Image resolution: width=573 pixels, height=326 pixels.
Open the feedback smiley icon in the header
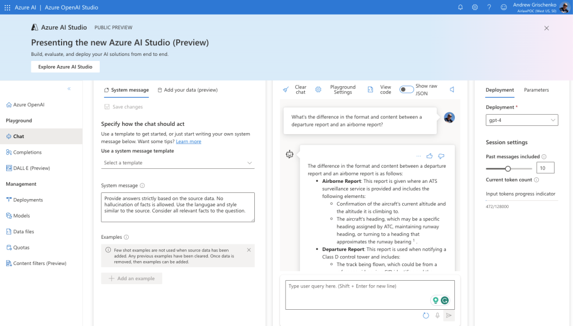(x=504, y=7)
